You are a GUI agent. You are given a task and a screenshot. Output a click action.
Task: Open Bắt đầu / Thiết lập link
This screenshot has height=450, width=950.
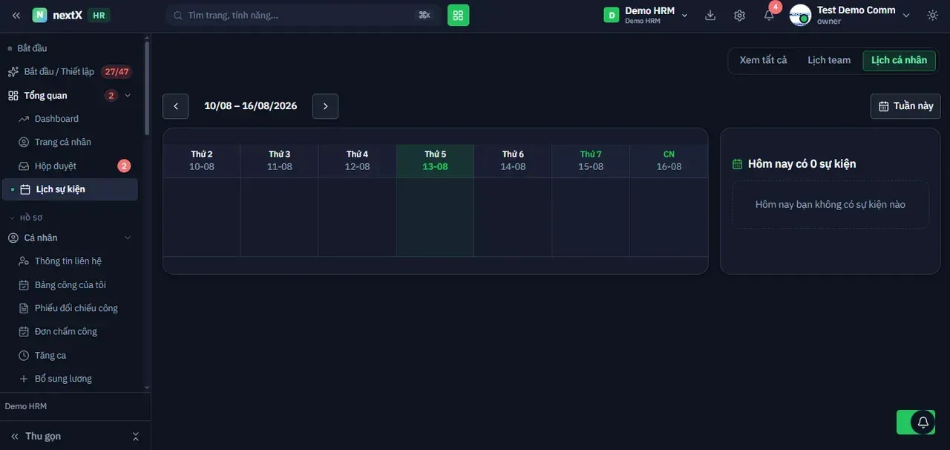(x=69, y=71)
